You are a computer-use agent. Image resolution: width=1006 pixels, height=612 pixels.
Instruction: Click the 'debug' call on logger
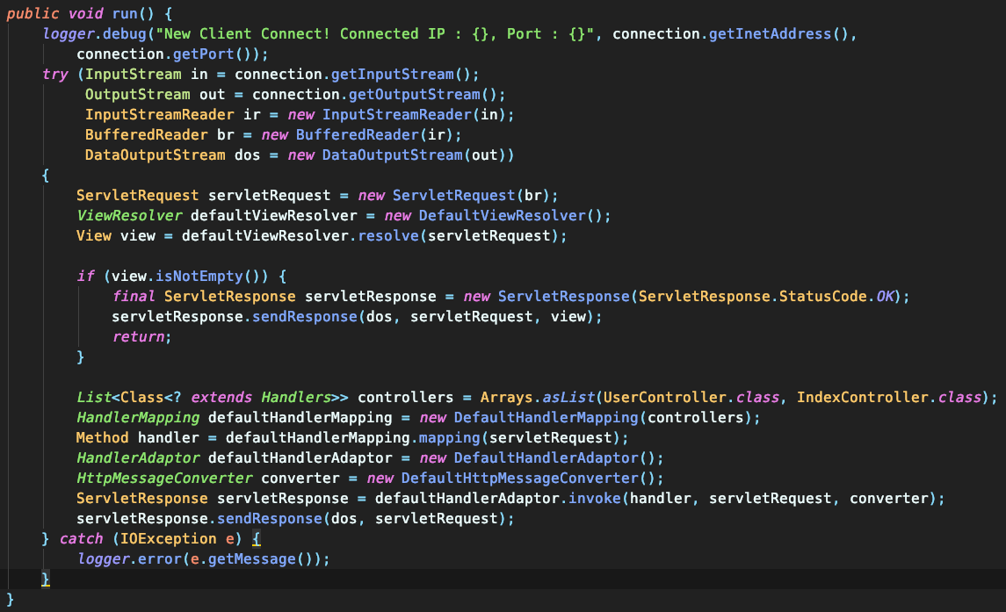click(125, 34)
